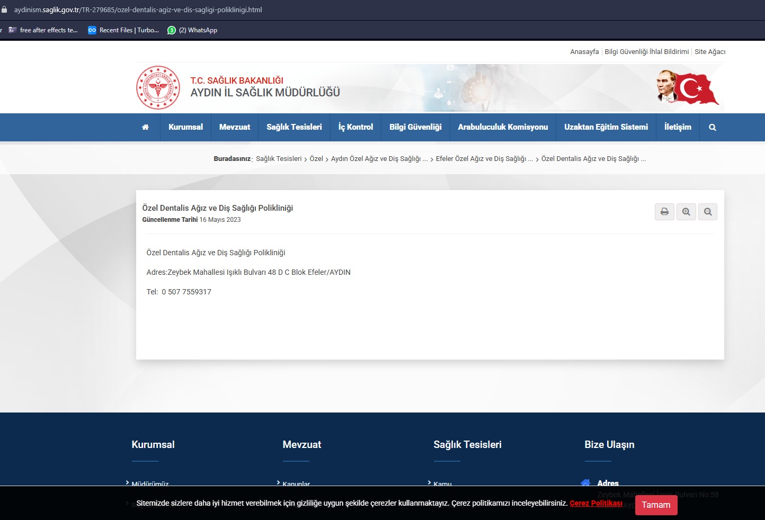
Task: Open the footer Müdürümüz link
Action: click(x=150, y=483)
